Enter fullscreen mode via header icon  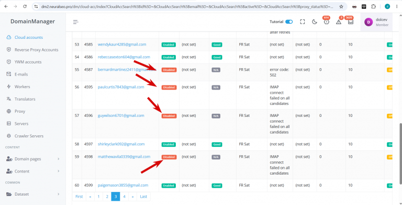point(302,22)
